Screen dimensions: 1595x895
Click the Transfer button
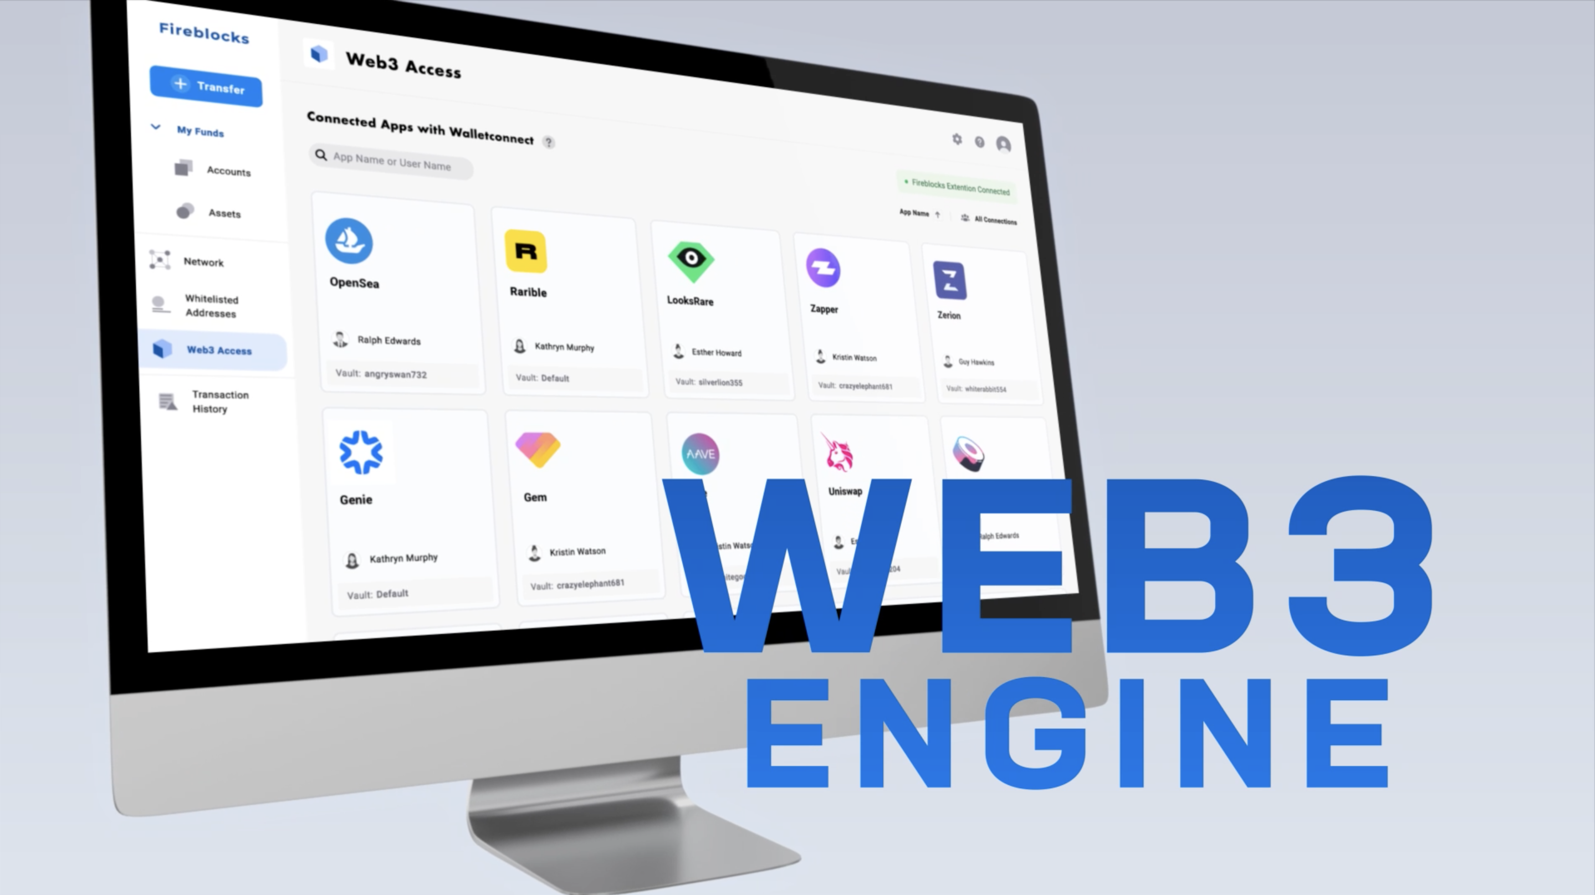pyautogui.click(x=207, y=86)
